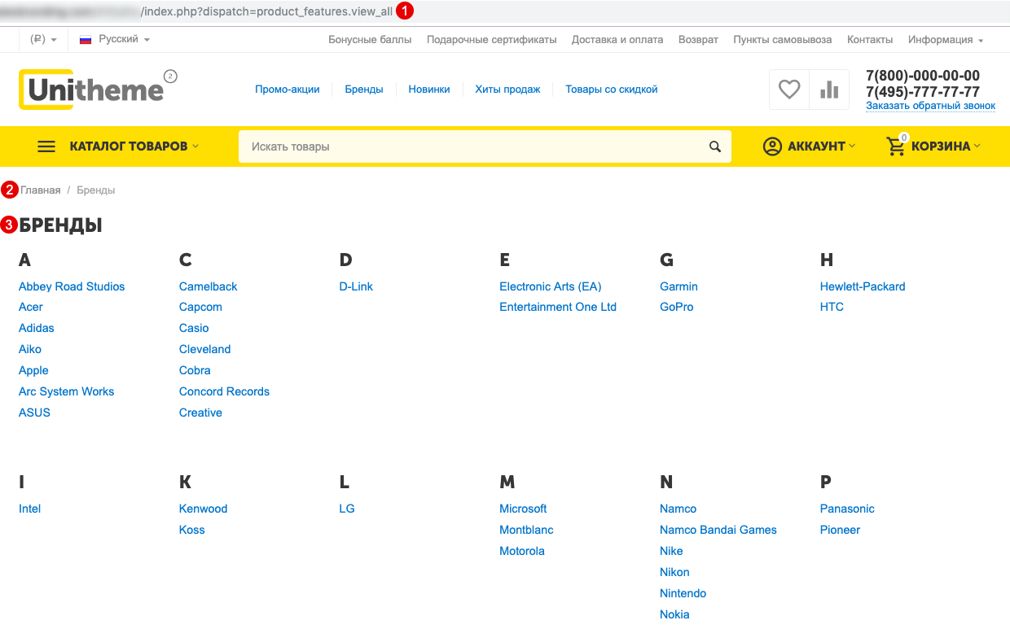Go to Хиты продаж section

click(x=507, y=90)
